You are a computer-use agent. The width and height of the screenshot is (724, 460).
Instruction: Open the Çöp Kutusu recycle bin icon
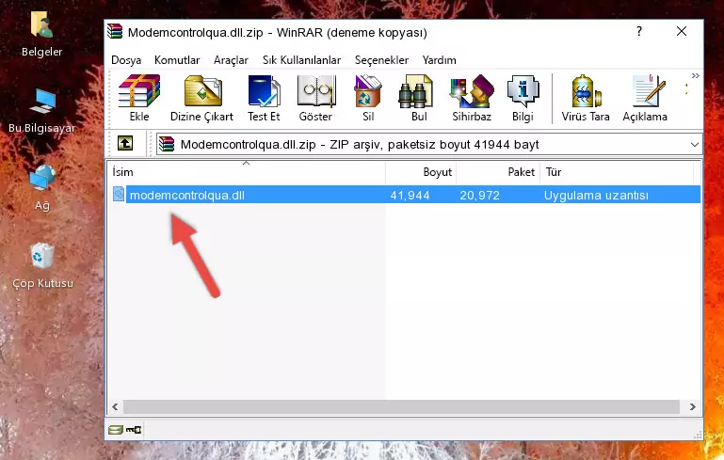tap(42, 256)
